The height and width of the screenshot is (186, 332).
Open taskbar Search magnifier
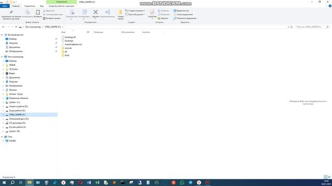pos(12,182)
